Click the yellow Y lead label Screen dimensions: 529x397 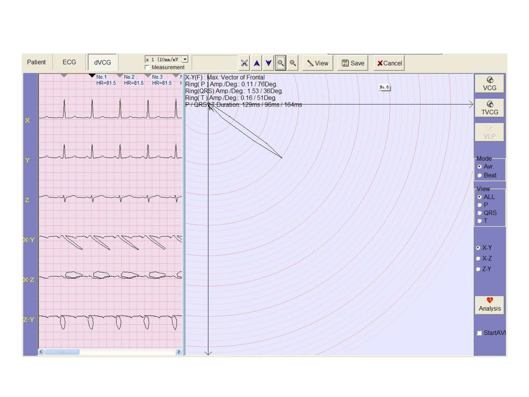tap(27, 160)
